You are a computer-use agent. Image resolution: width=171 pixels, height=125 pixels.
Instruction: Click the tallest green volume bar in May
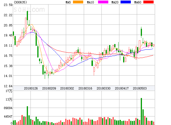[141, 111]
